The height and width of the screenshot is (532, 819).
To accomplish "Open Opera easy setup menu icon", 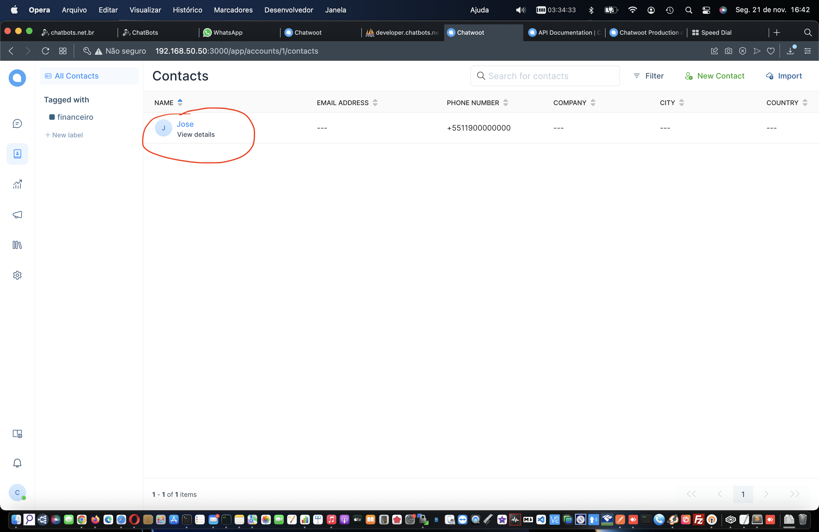I will [808, 51].
